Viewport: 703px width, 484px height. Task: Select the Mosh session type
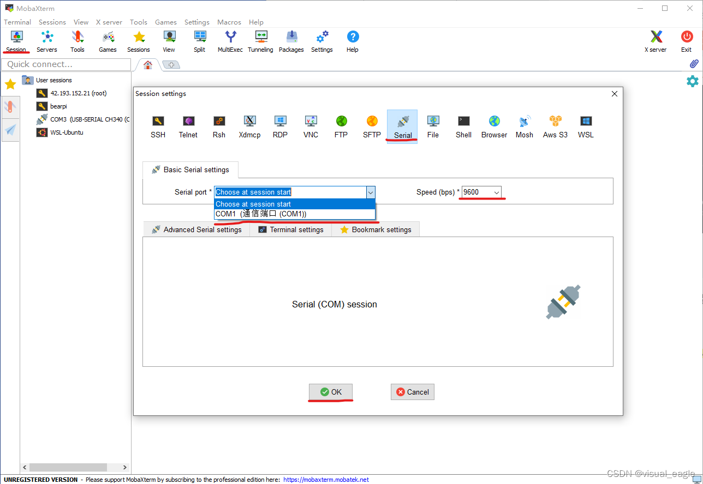pos(525,127)
